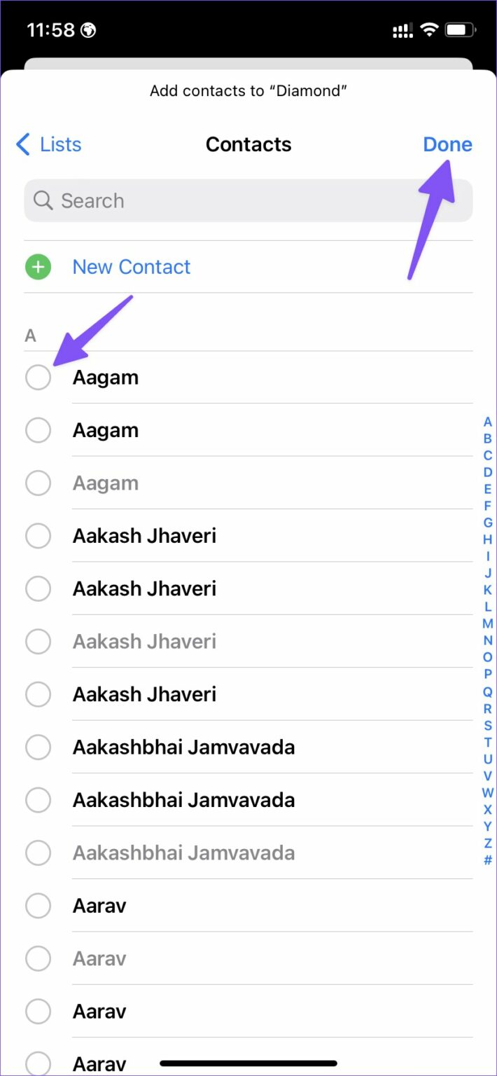Tap letter A in the alphabet index

(x=487, y=422)
